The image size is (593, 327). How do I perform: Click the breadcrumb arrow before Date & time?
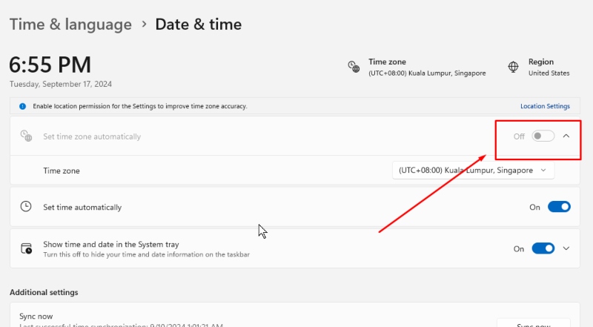coord(144,24)
